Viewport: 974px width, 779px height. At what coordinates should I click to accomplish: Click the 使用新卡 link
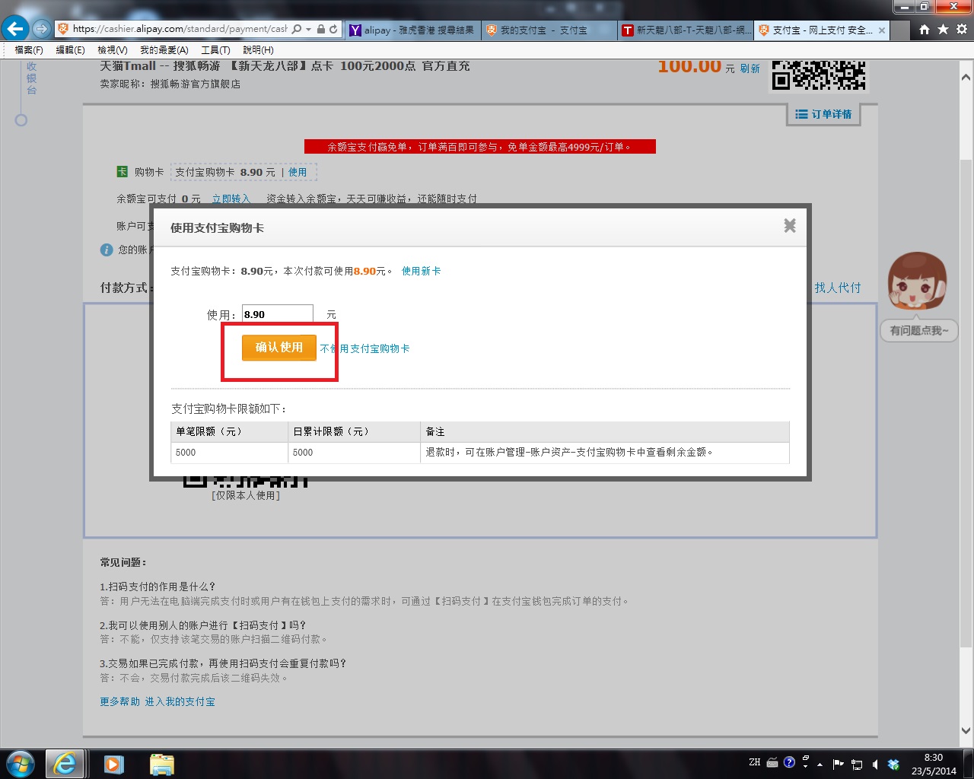421,271
